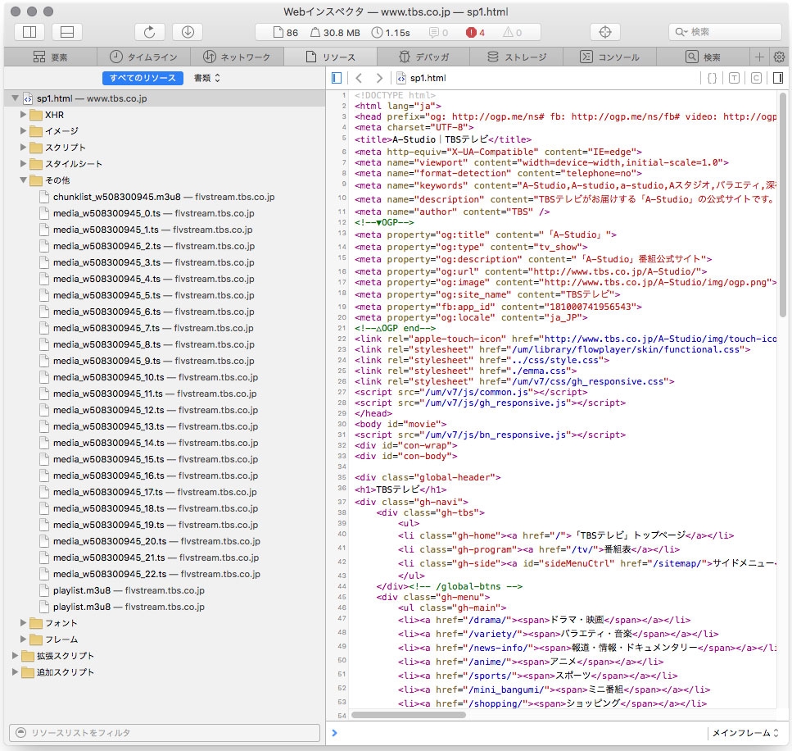Collapse the その他 folder
Screen dimensions: 792x751
(24, 180)
